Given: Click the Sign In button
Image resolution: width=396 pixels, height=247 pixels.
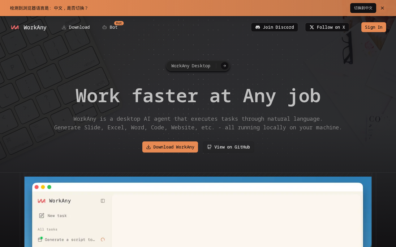Looking at the screenshot, I should [x=374, y=27].
